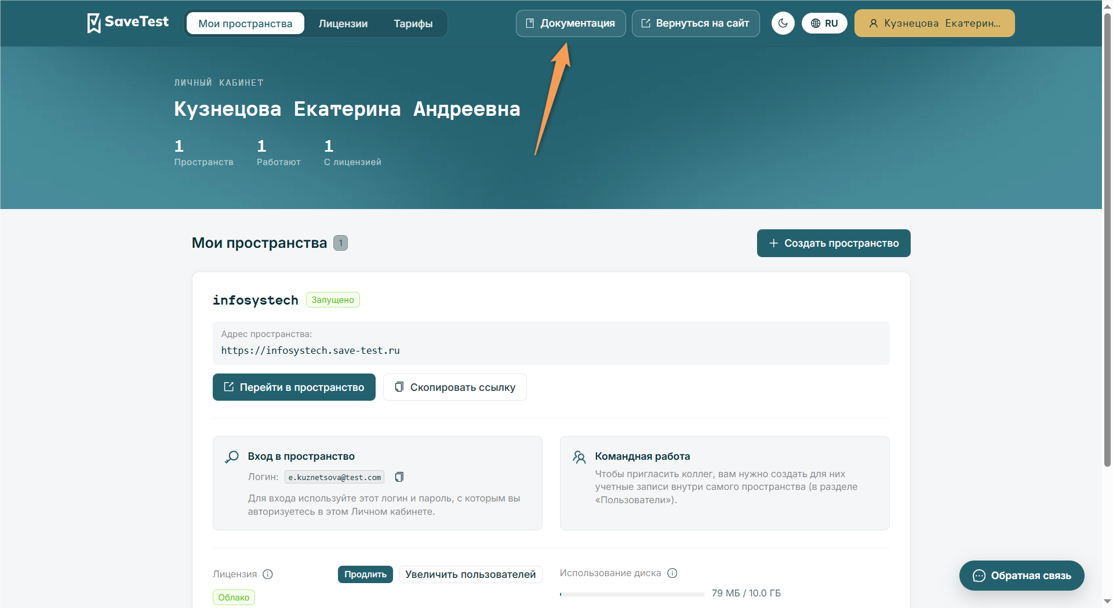1113x608 pixels.
Task: Open the RU language selector
Action: tap(824, 23)
